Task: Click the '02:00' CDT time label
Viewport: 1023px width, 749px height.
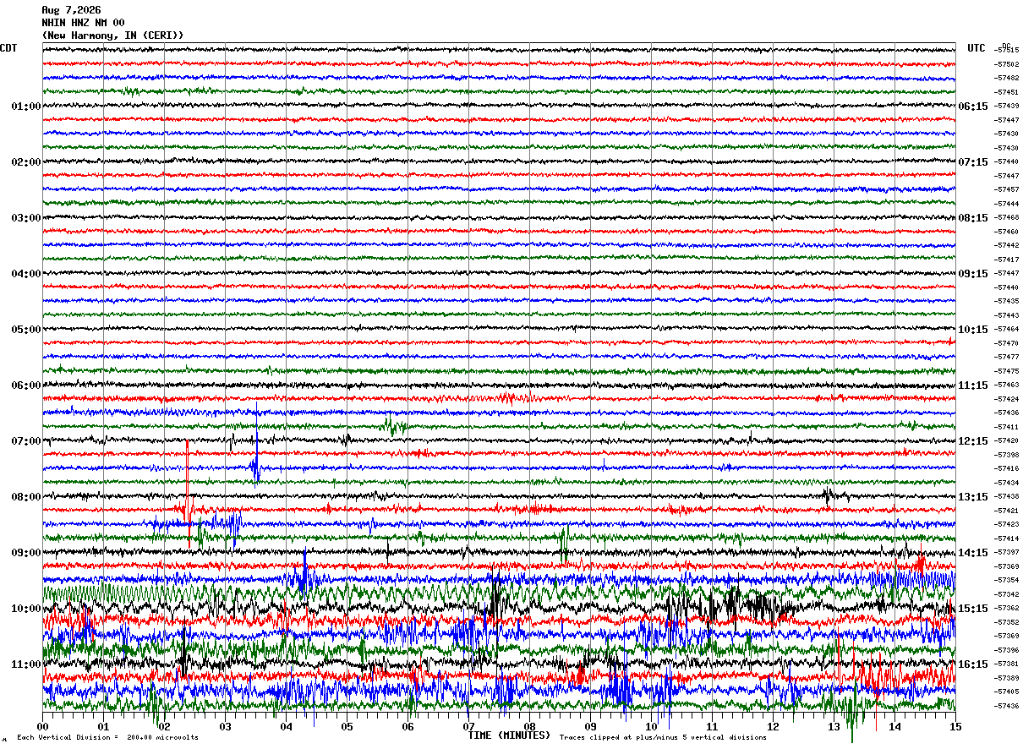Action: [26, 162]
